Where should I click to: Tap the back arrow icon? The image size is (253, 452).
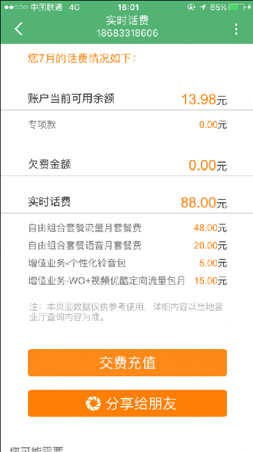tap(18, 29)
